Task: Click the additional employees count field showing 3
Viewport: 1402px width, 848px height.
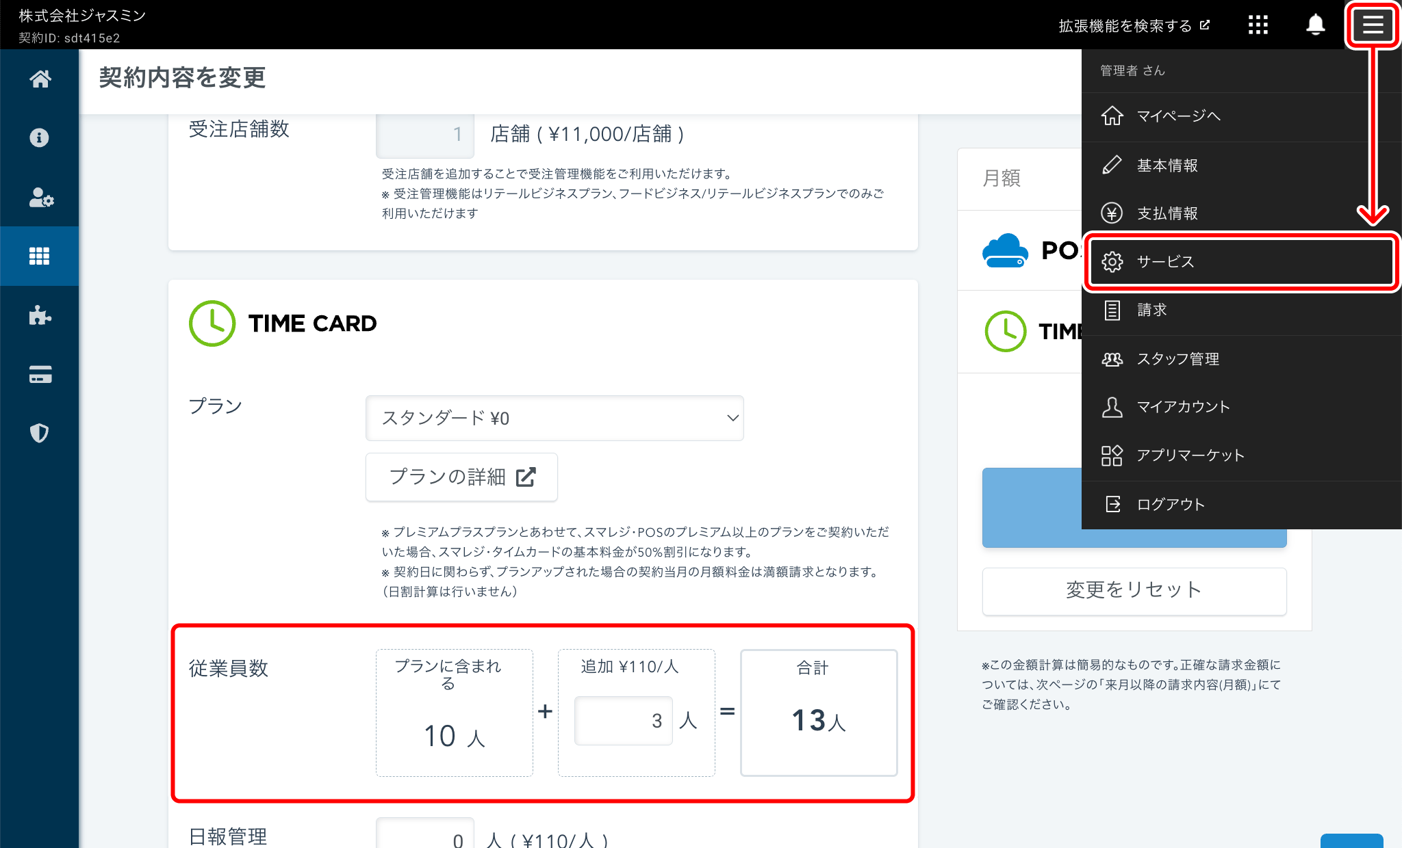Action: pyautogui.click(x=622, y=720)
